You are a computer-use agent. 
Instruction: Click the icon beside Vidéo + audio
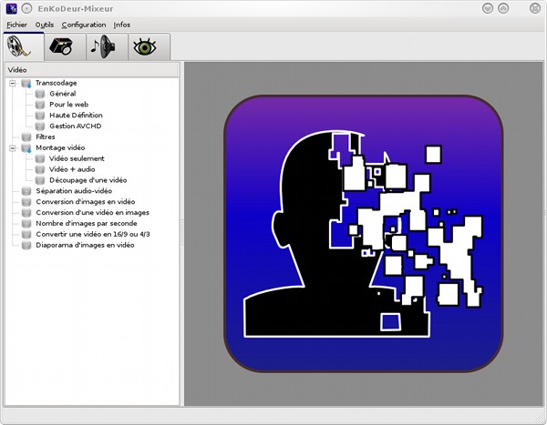[x=40, y=169]
